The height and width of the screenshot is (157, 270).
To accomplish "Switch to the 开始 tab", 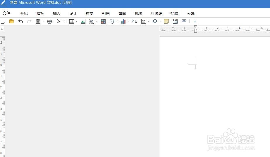I will [24, 13].
